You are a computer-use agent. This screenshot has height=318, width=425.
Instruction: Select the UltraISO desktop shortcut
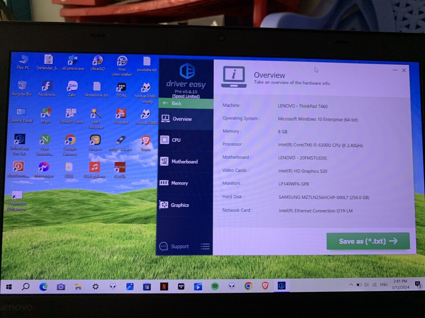tap(97, 63)
